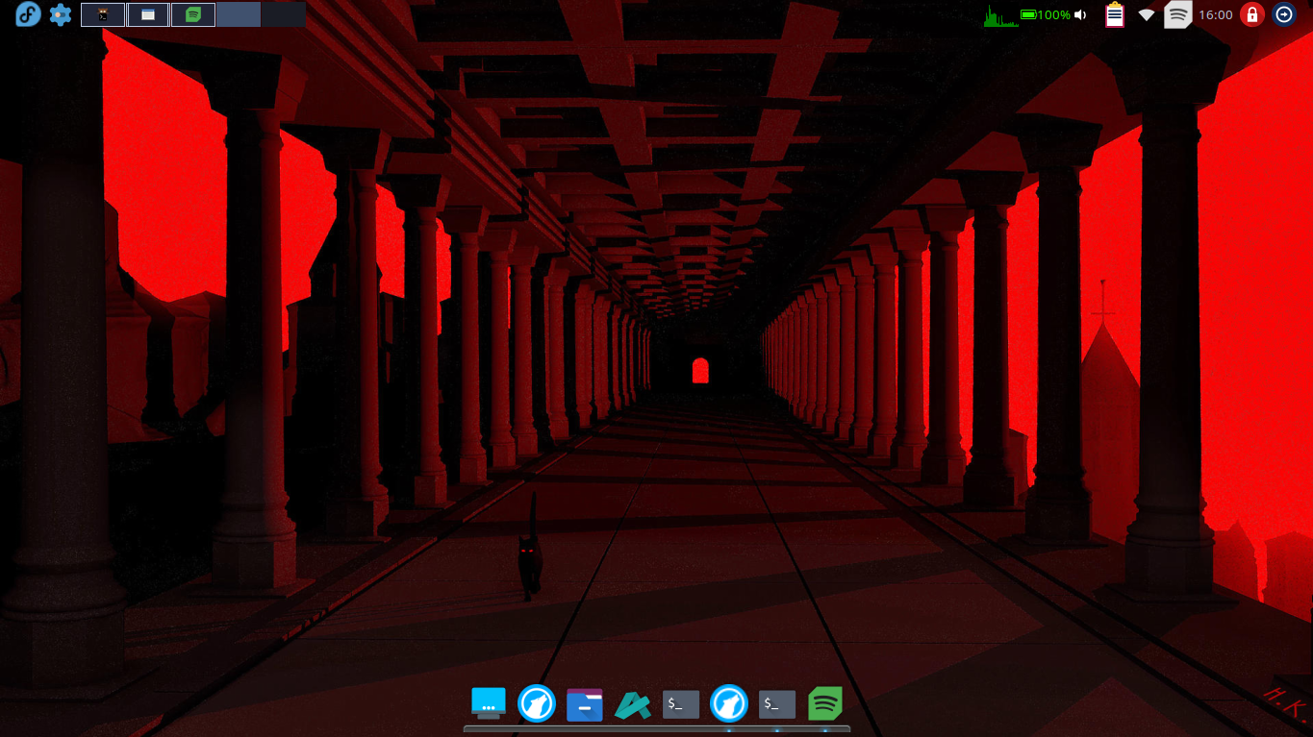Open the volume speaker control
Screen dimensions: 1313x737
tap(1081, 15)
